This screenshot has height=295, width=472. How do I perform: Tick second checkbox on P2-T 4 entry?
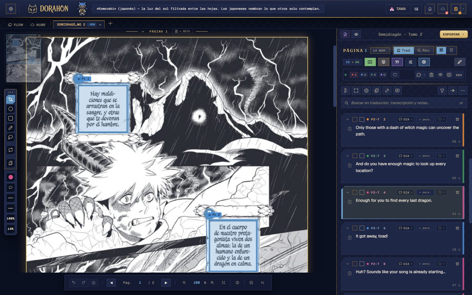[x=362, y=192]
